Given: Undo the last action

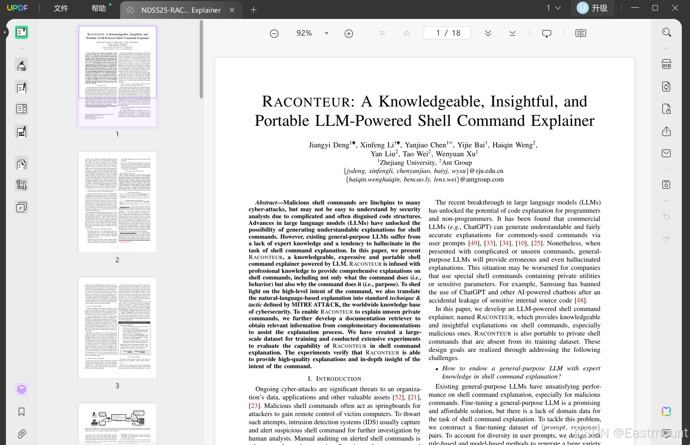Looking at the screenshot, I should tap(667, 216).
